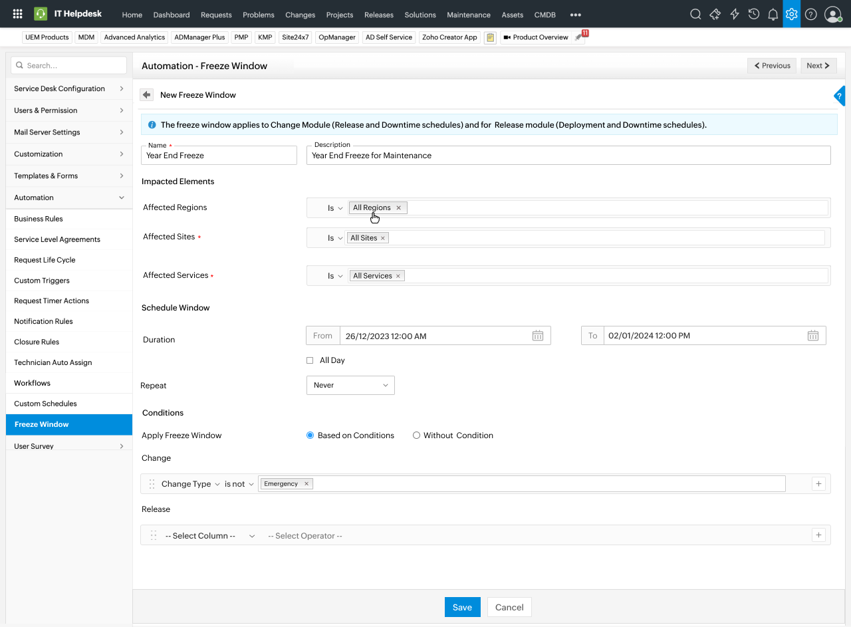Switch to the ADManager Plus tab

coord(199,37)
